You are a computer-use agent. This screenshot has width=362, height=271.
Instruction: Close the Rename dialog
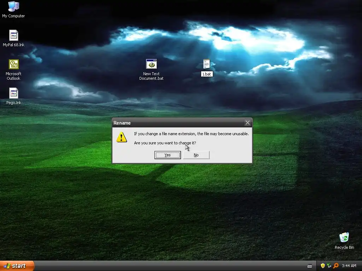tap(247, 123)
